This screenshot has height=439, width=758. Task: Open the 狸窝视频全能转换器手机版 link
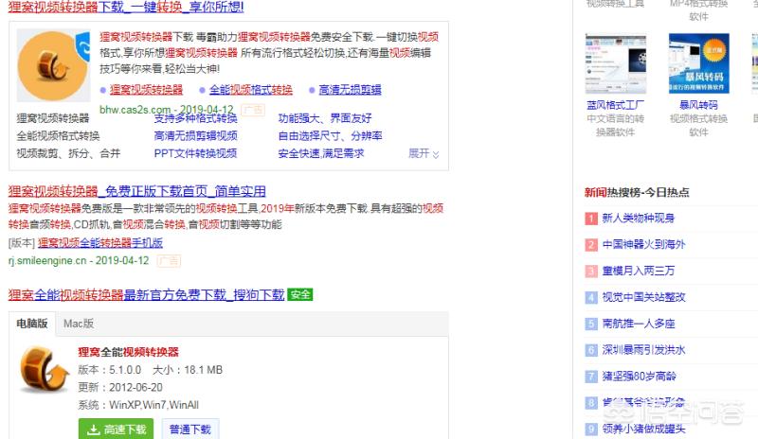(x=100, y=242)
